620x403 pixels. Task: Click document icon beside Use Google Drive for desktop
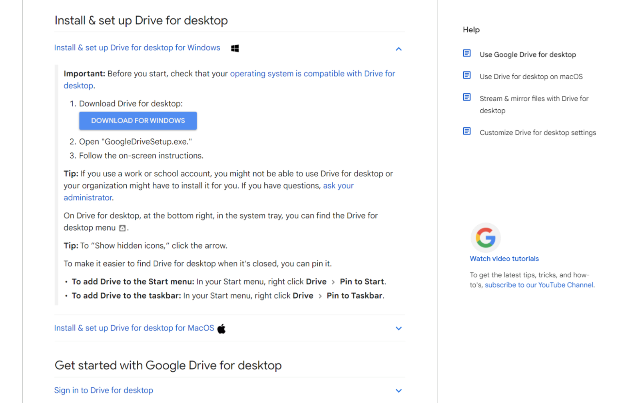point(466,53)
